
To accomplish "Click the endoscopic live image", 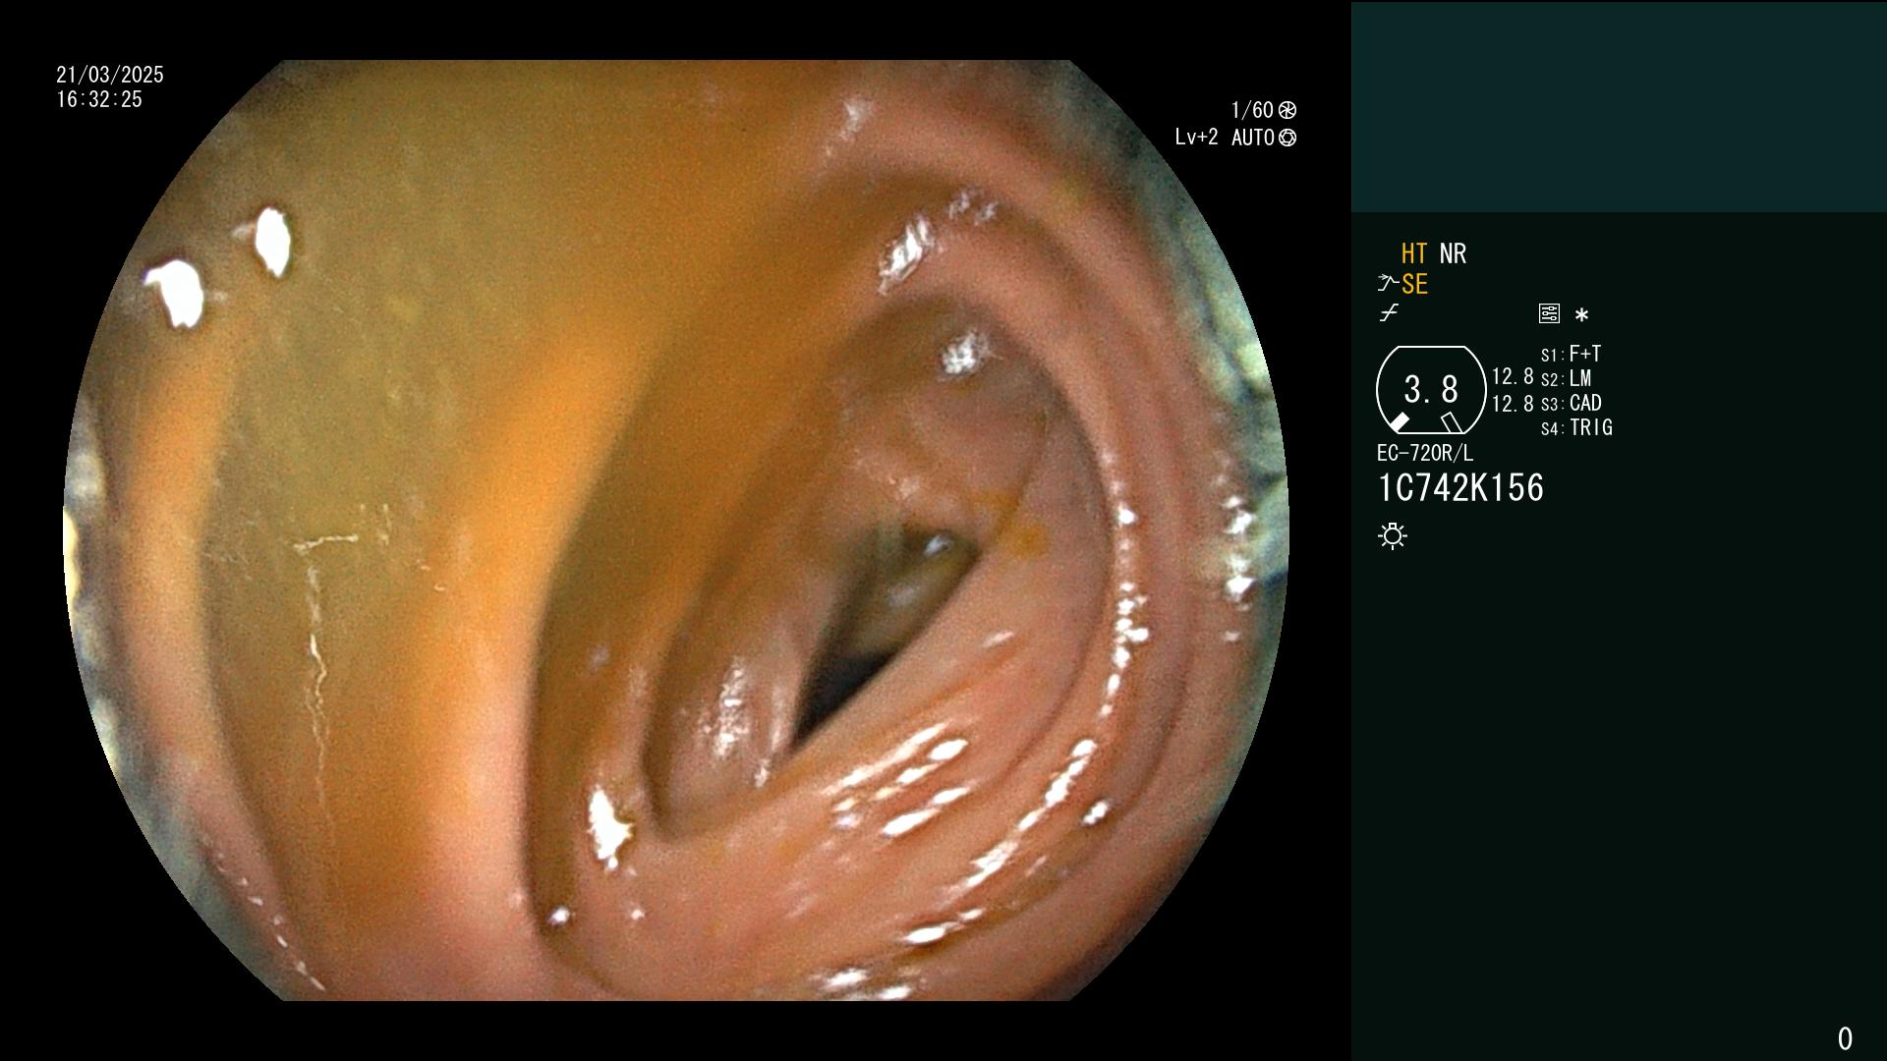I will (676, 530).
